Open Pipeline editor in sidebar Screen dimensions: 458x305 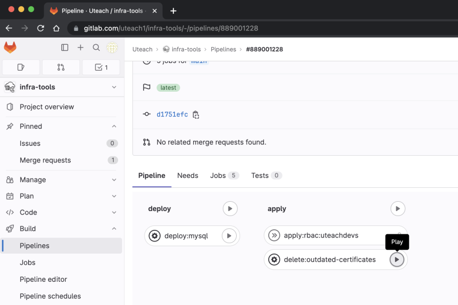(x=43, y=279)
